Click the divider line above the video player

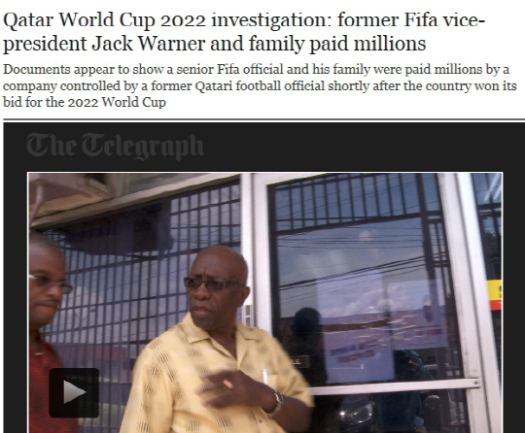263,119
